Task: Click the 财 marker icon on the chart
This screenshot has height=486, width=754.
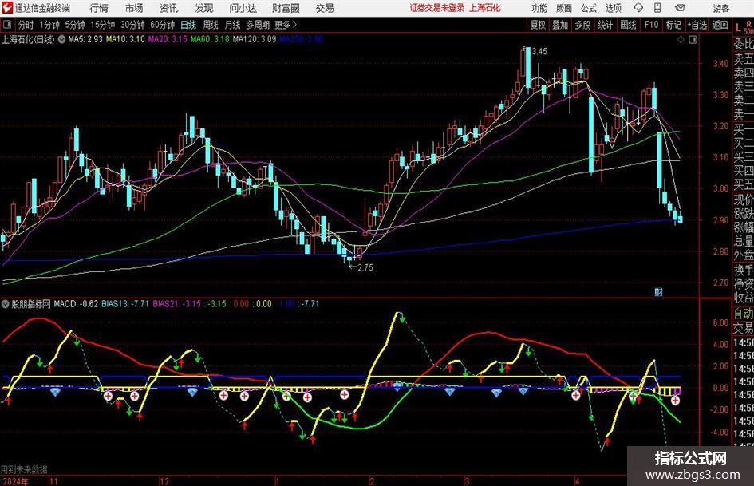Action: [x=658, y=291]
